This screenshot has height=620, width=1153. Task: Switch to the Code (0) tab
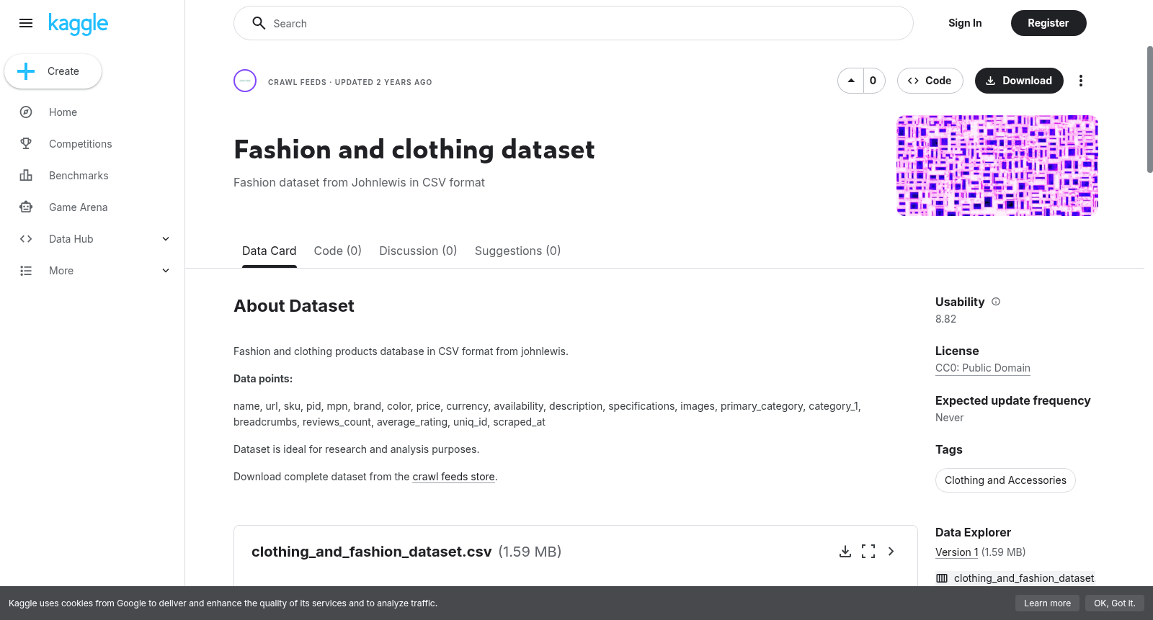point(337,251)
